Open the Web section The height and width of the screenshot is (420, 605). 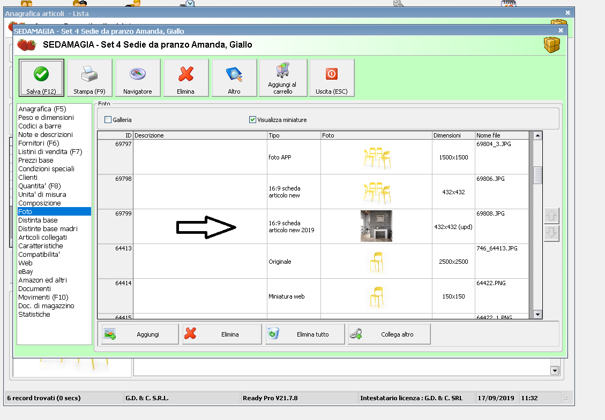[x=26, y=263]
